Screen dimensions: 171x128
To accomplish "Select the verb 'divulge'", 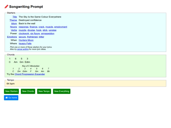I will [31, 30].
